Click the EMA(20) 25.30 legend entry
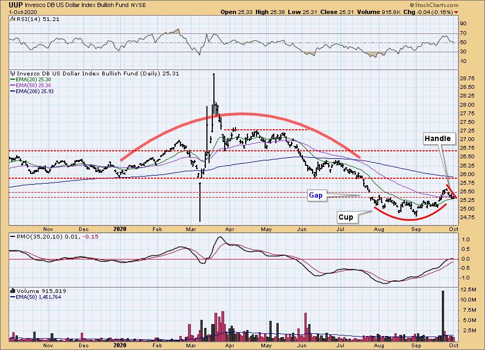Image resolution: width=485 pixels, height=350 pixels. click(x=33, y=80)
